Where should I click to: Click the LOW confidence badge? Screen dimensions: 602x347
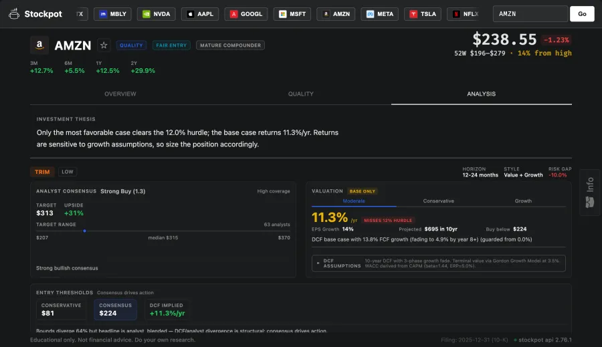68,172
